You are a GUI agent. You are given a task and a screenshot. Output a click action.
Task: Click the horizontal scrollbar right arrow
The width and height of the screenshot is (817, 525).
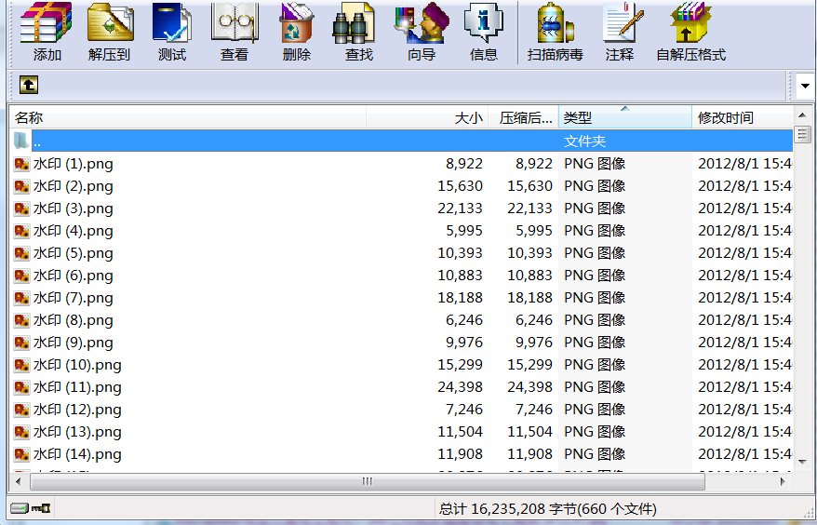pyautogui.click(x=784, y=482)
